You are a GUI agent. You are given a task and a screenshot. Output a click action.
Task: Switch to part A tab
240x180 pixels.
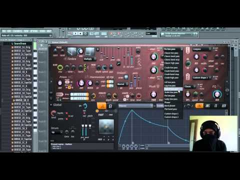coord(102,106)
